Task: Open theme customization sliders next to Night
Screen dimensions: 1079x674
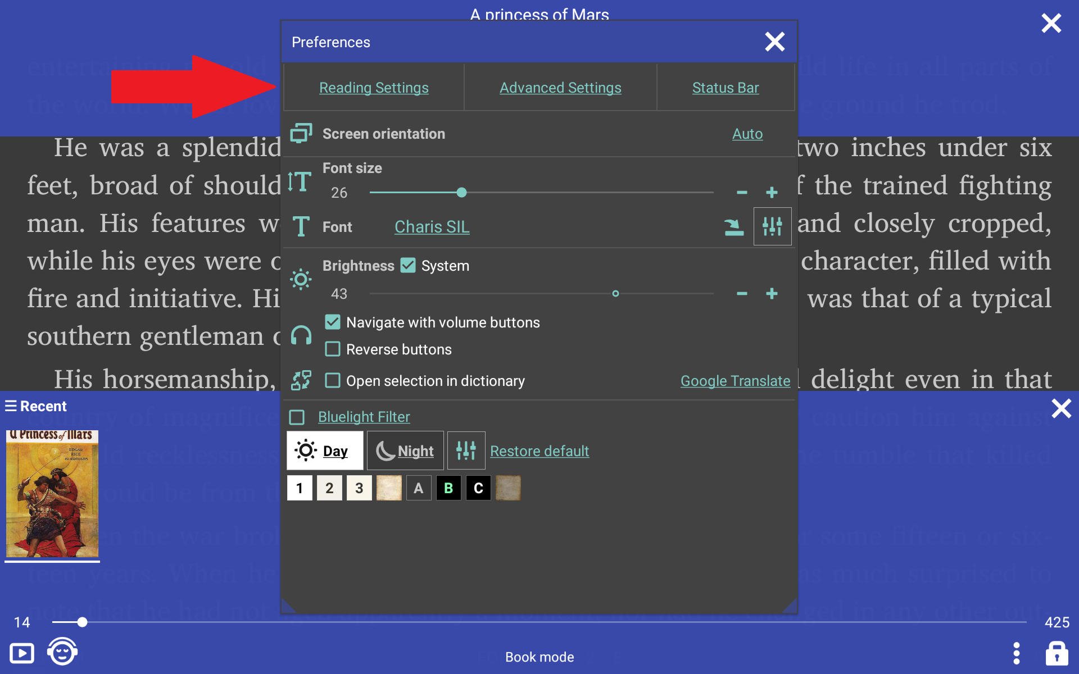Action: coord(466,450)
